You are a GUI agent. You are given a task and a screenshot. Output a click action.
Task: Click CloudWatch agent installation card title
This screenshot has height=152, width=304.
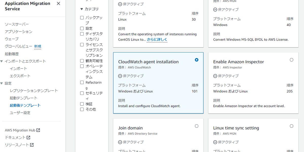pyautogui.click(x=148, y=62)
